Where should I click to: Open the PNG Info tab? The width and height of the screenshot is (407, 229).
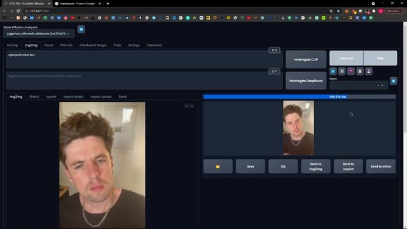pyautogui.click(x=66, y=45)
